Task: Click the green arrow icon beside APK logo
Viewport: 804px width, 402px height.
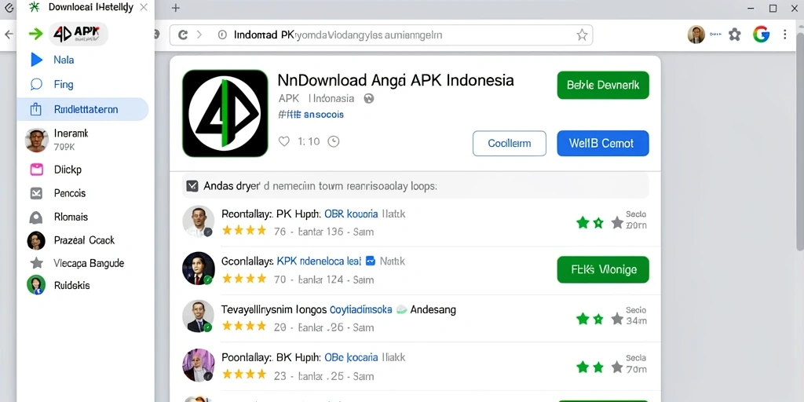Action: (x=35, y=35)
